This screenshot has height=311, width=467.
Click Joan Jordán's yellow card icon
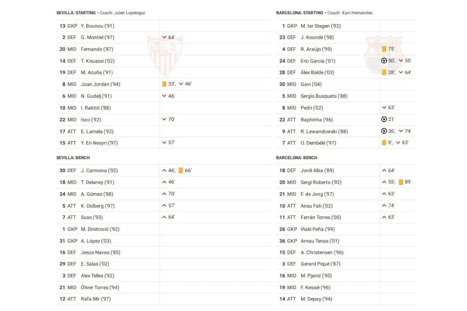164,84
